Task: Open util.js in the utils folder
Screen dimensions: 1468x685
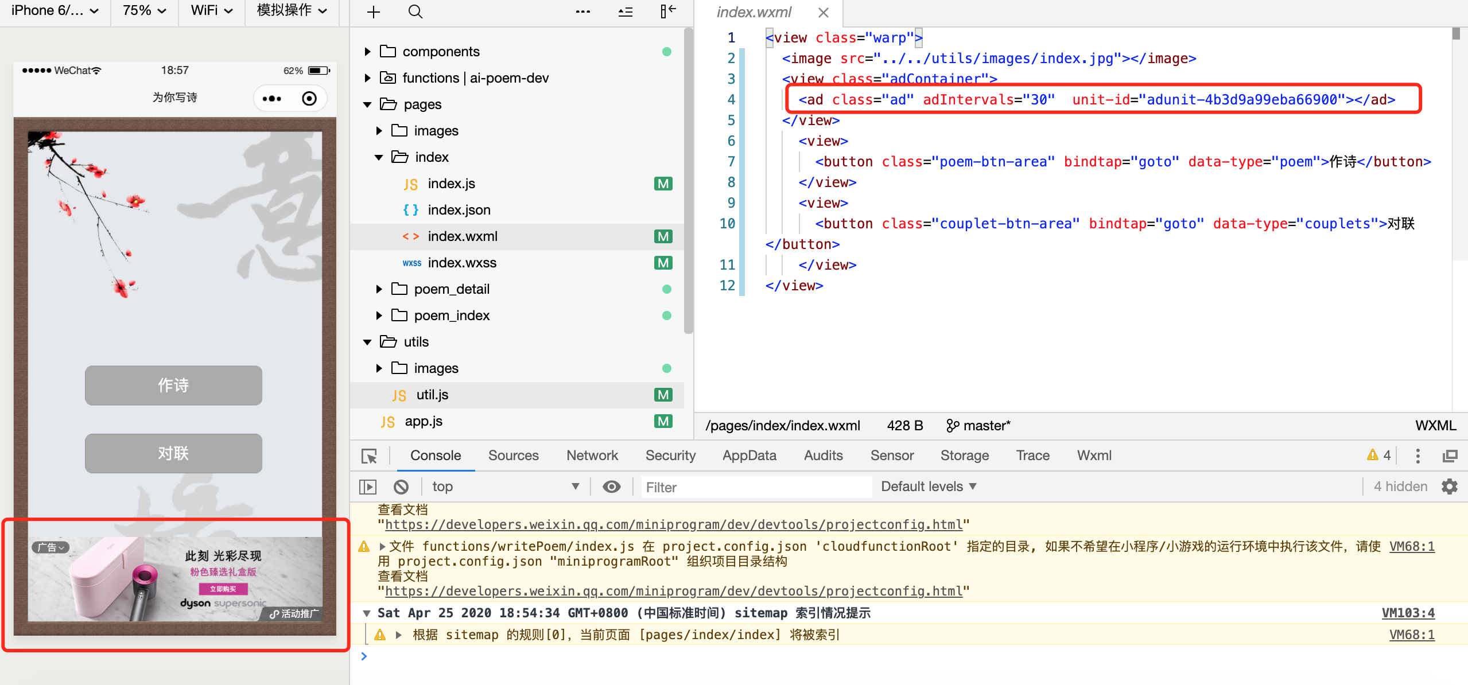Action: [516, 395]
